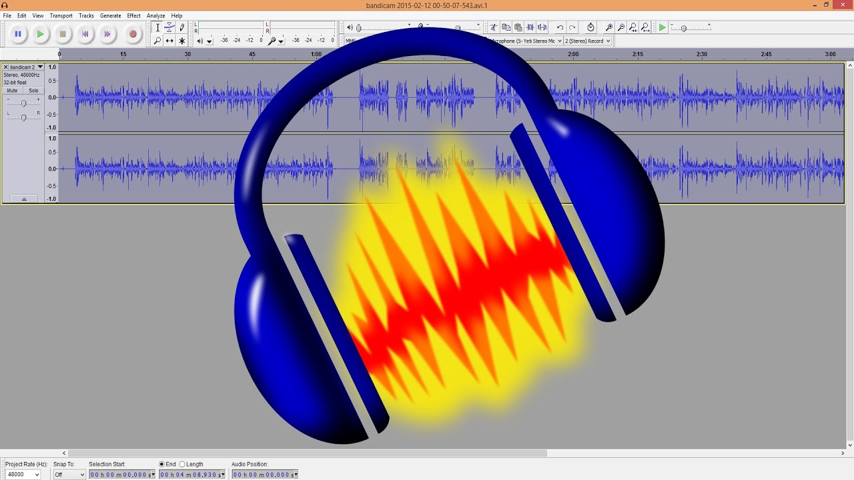Click the track gain slider

pos(23,103)
